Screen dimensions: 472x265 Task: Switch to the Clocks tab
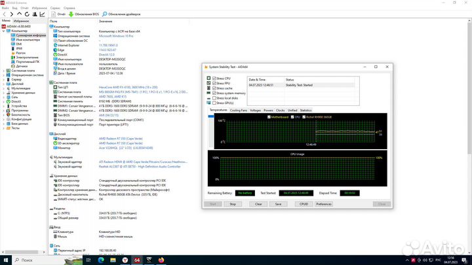click(x=281, y=111)
